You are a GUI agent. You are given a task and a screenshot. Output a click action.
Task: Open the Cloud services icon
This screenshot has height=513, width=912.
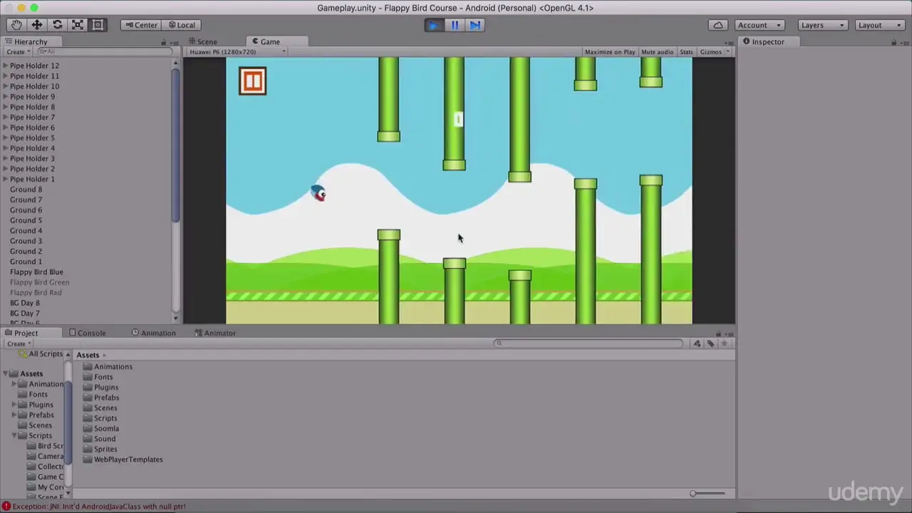(x=718, y=25)
